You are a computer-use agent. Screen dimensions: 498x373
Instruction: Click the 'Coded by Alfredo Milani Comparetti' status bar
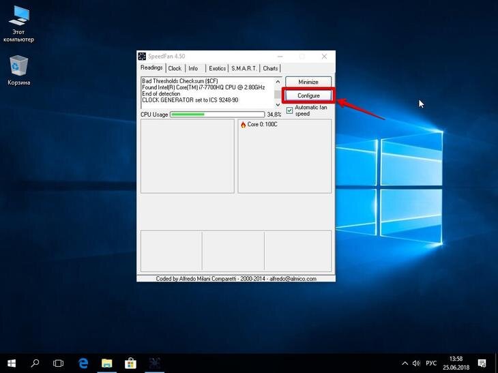(236, 279)
